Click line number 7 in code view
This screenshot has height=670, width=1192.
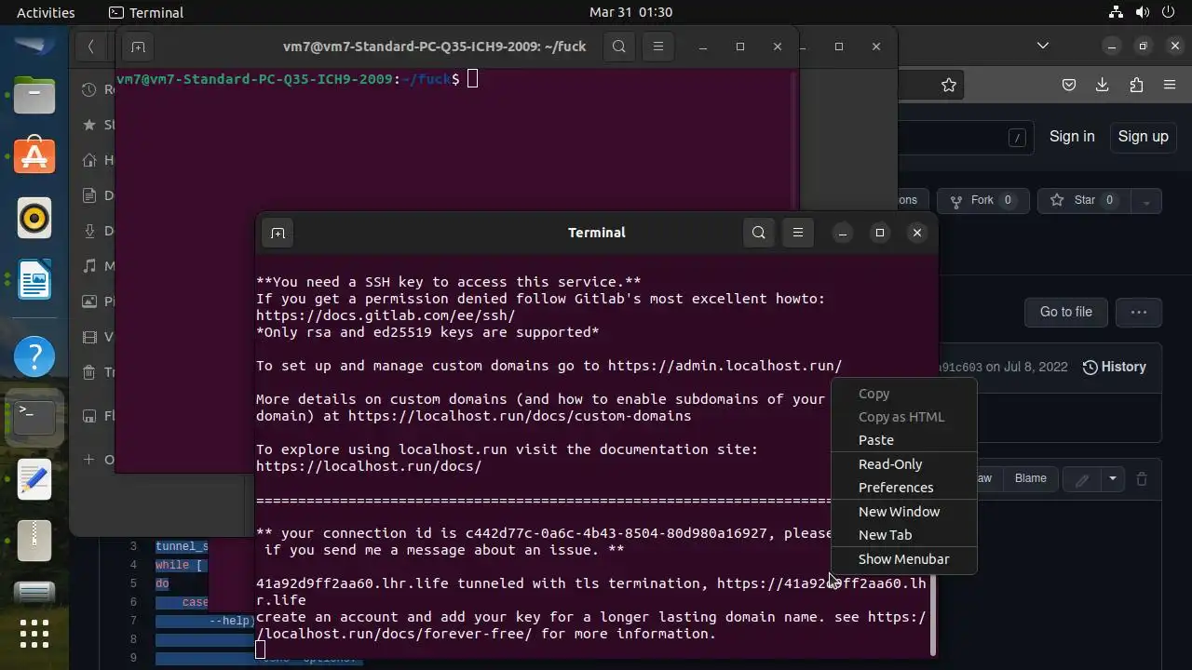click(x=134, y=621)
